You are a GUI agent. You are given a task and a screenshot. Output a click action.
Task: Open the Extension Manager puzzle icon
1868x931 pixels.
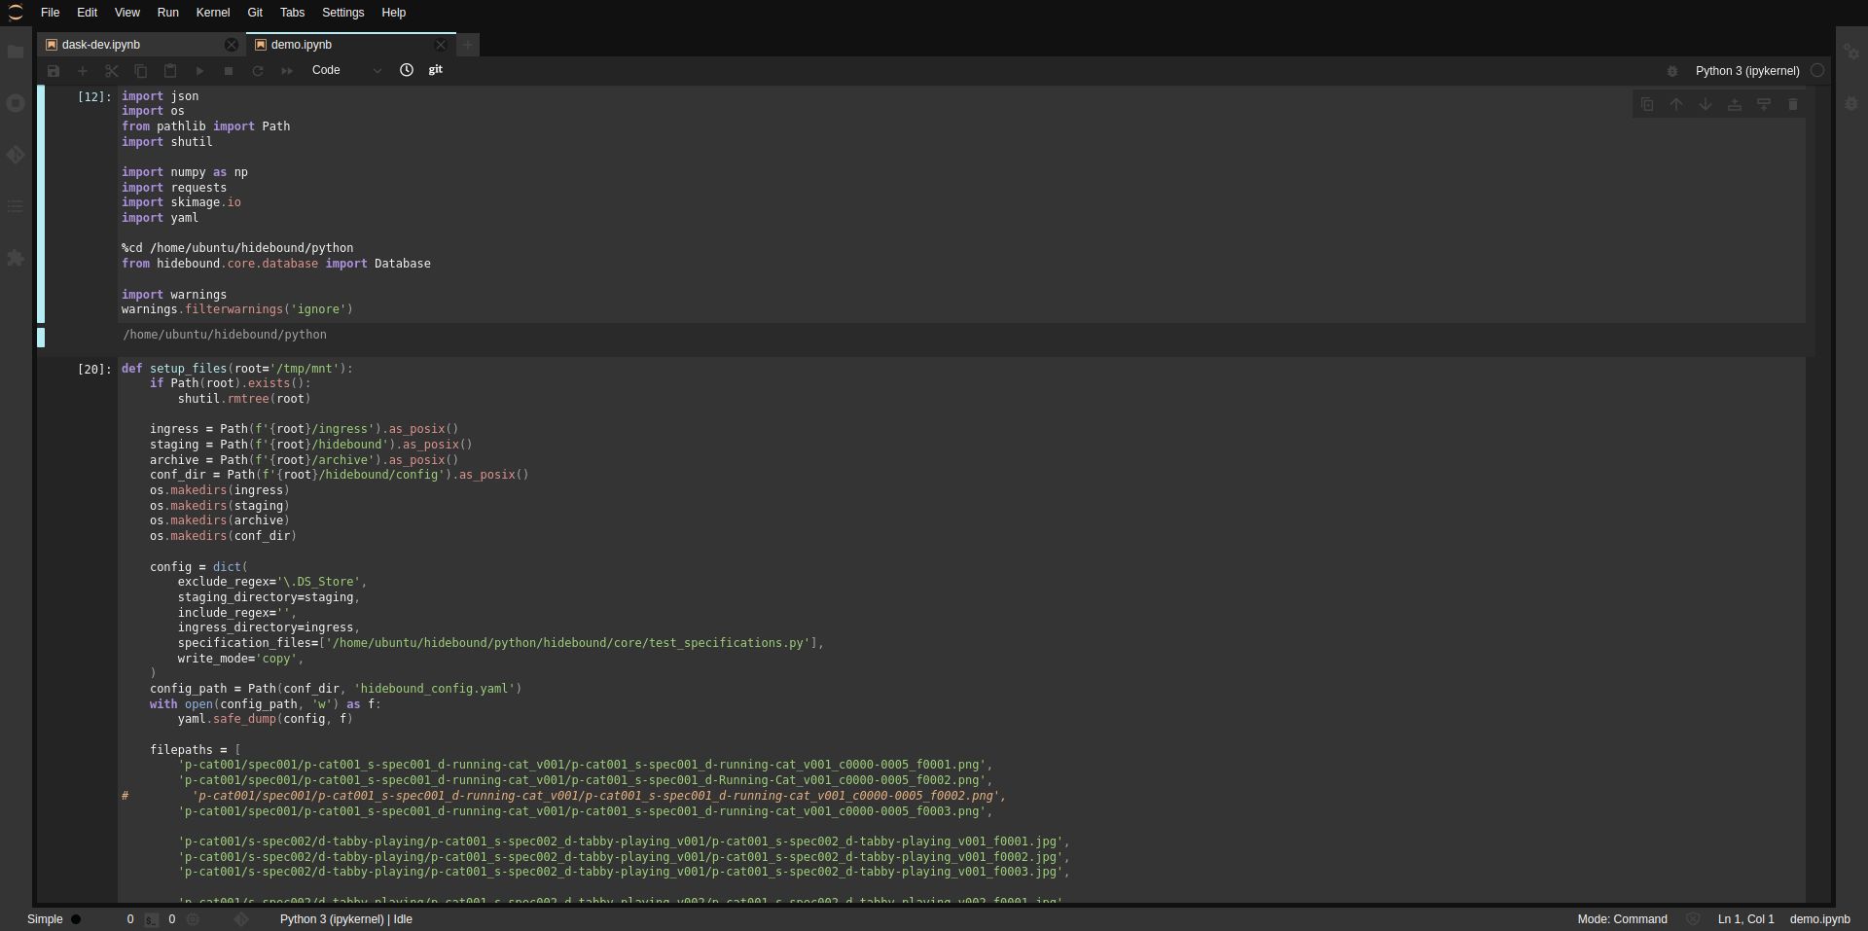16,258
